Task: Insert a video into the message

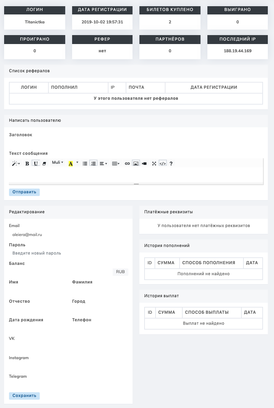Action: [144, 163]
